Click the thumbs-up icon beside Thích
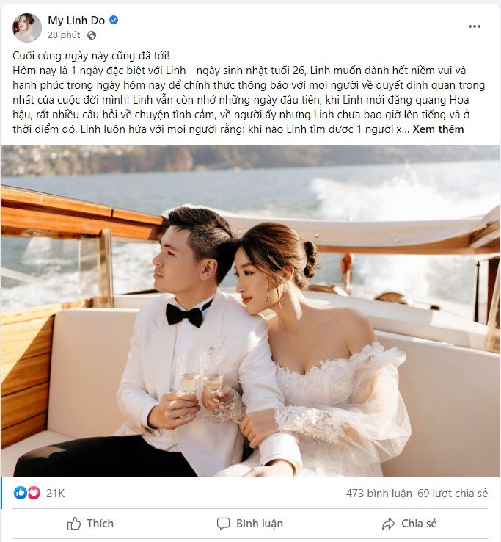This screenshot has width=501, height=542. [74, 524]
